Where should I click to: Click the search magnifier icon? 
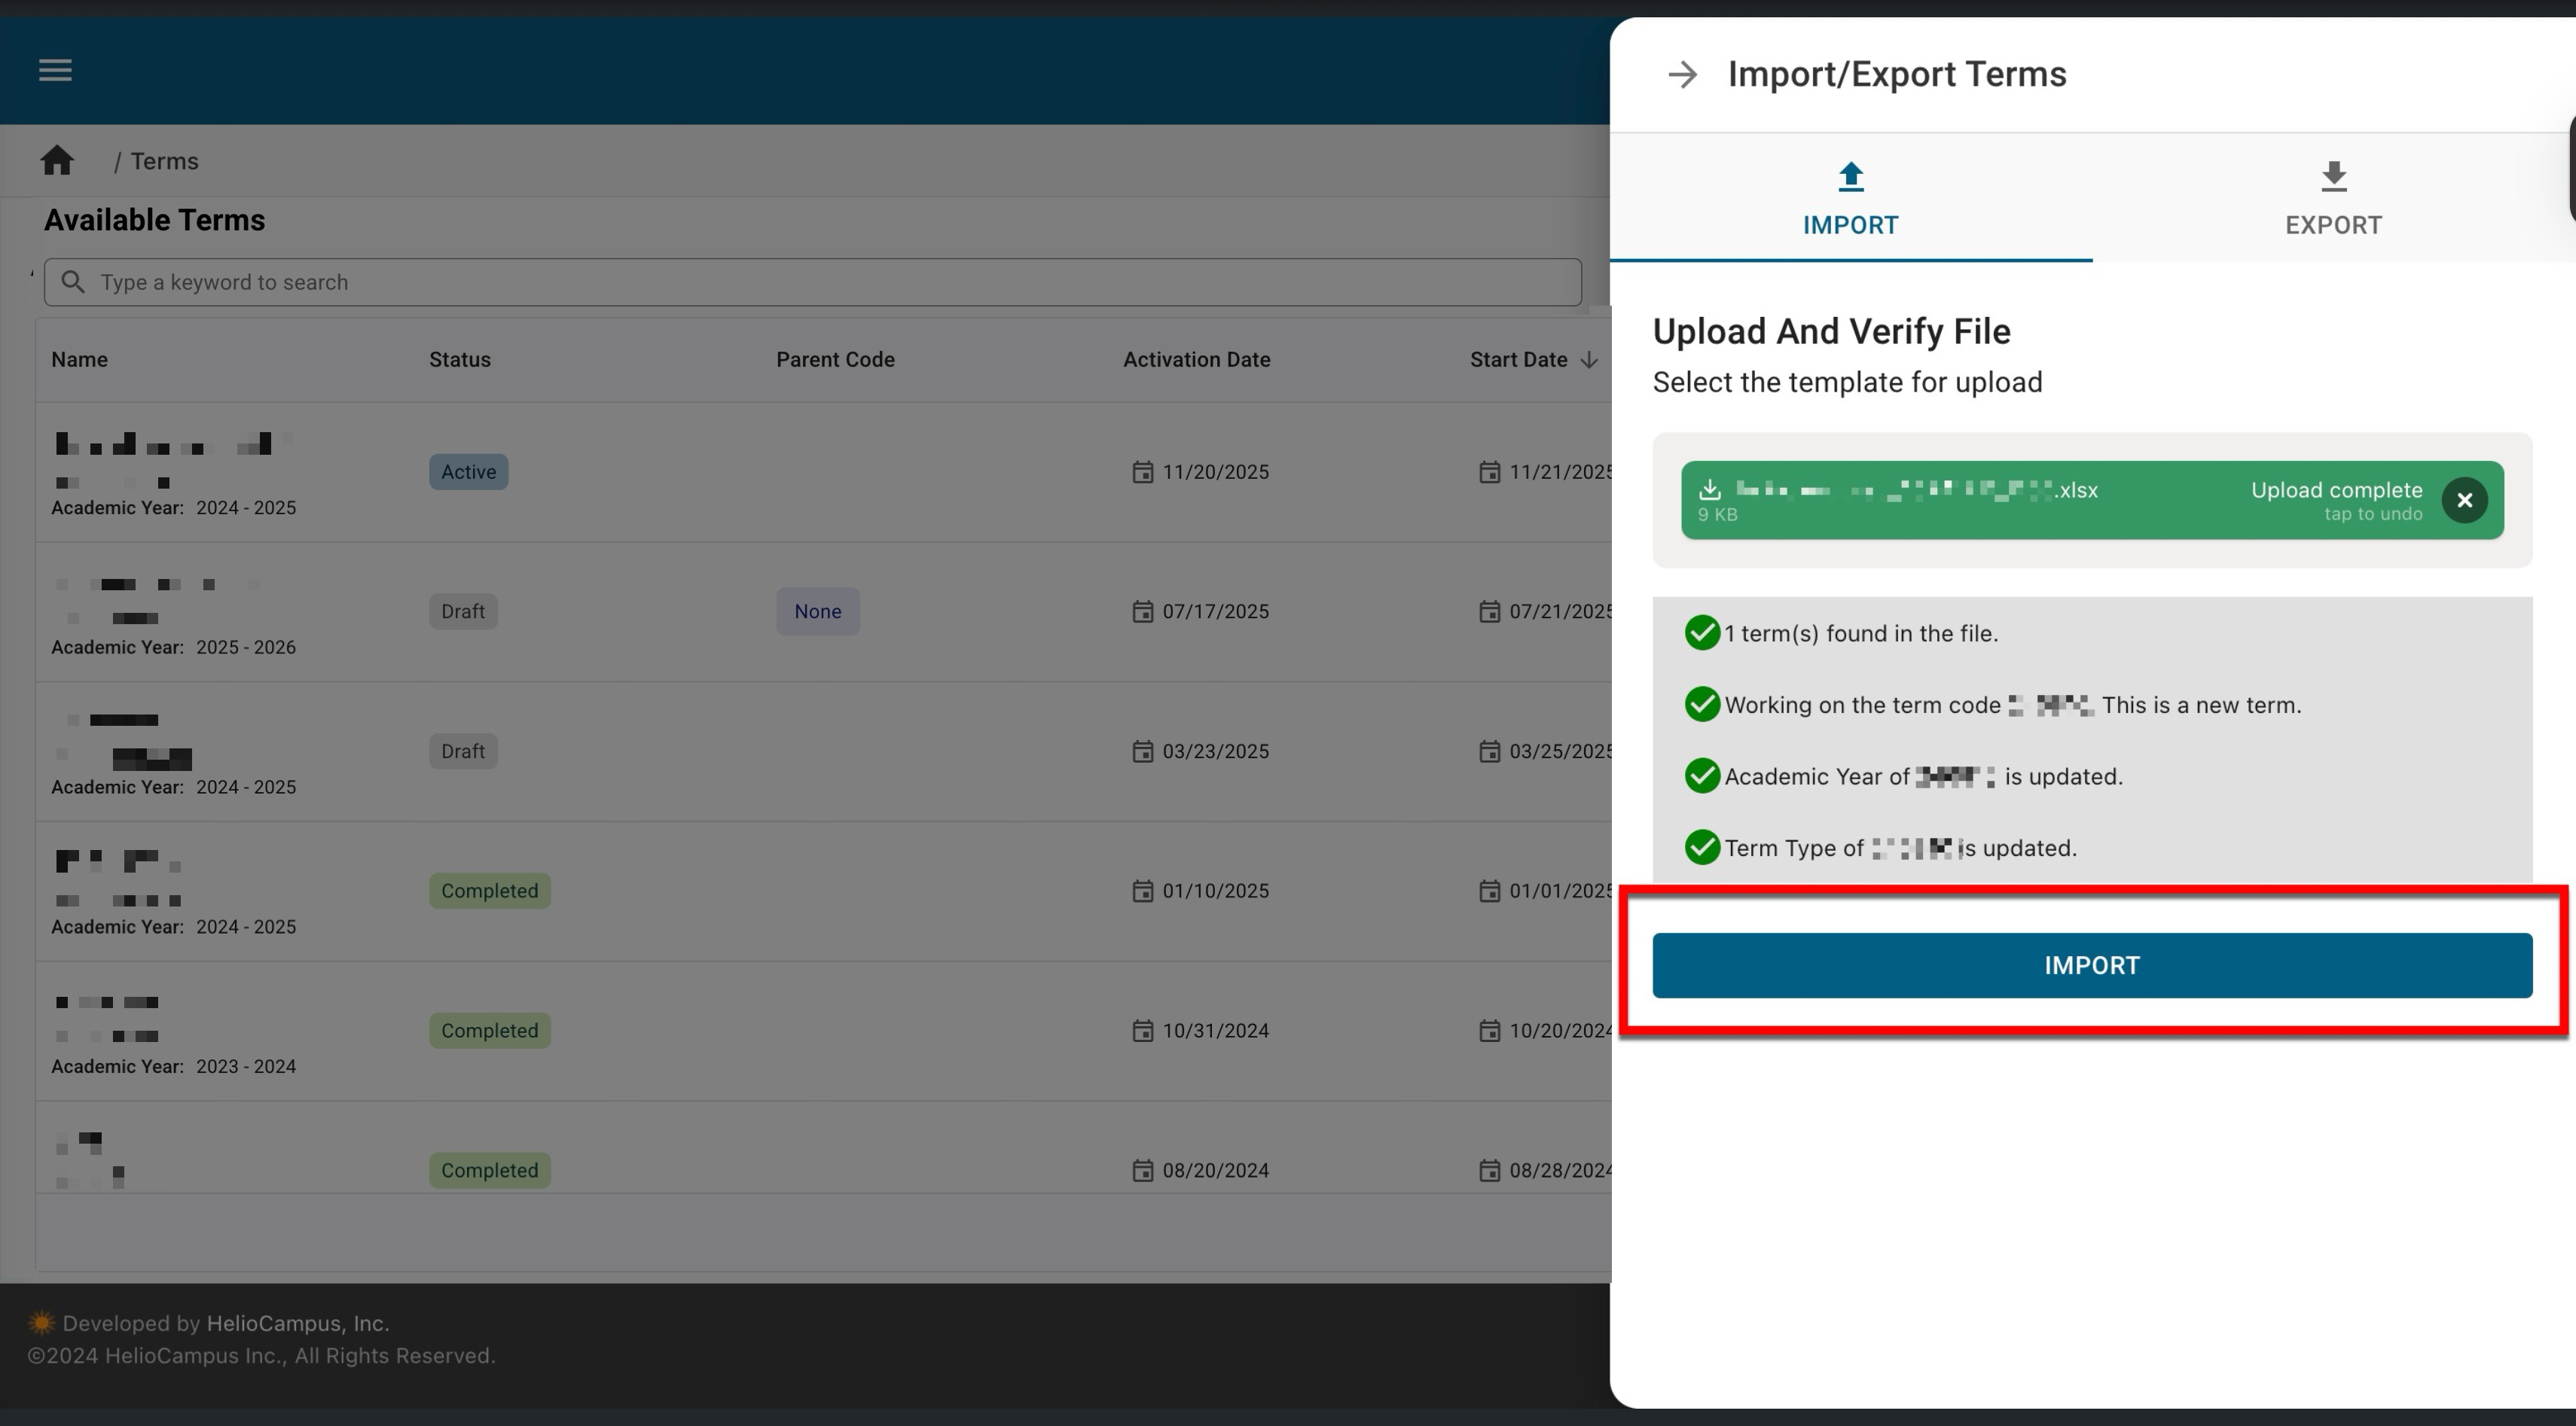[73, 282]
